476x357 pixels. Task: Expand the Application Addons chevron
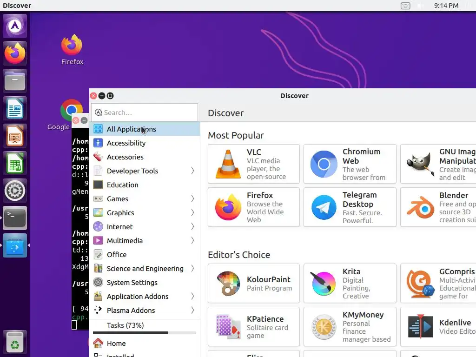[x=192, y=297]
